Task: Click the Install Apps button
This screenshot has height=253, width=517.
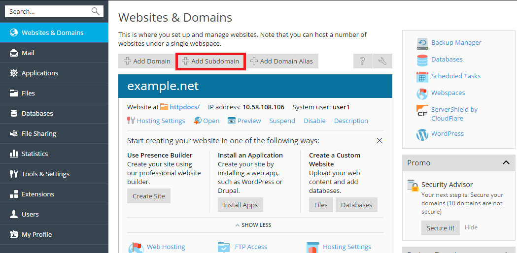Action: (x=241, y=205)
